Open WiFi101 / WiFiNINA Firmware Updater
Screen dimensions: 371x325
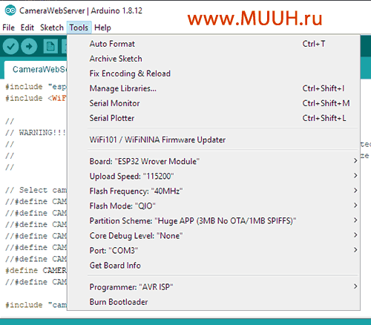click(214, 139)
